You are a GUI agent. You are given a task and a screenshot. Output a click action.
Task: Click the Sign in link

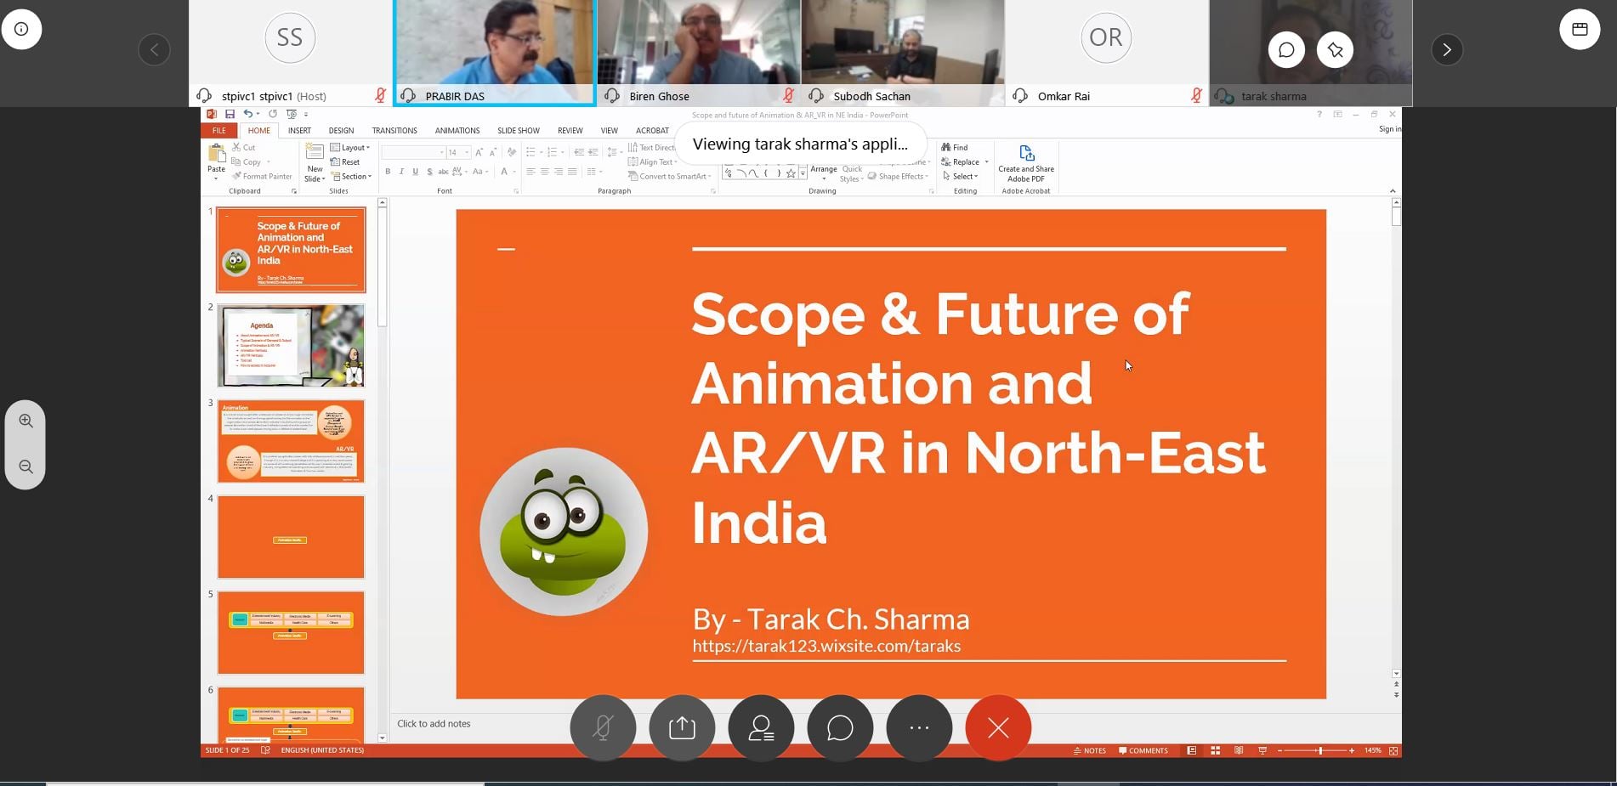click(1389, 129)
